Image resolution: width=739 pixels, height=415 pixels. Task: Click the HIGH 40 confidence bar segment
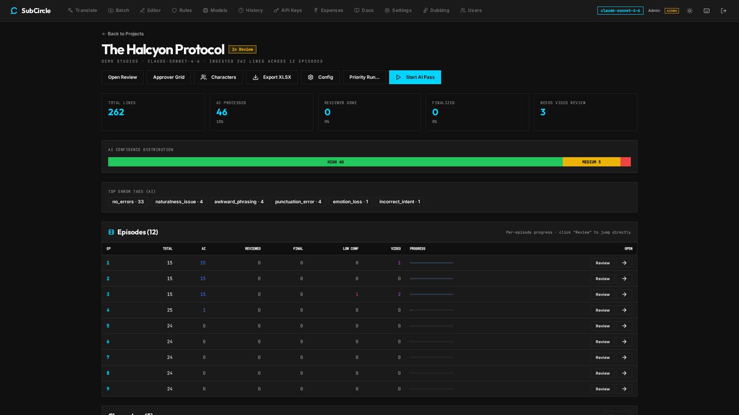pyautogui.click(x=335, y=162)
